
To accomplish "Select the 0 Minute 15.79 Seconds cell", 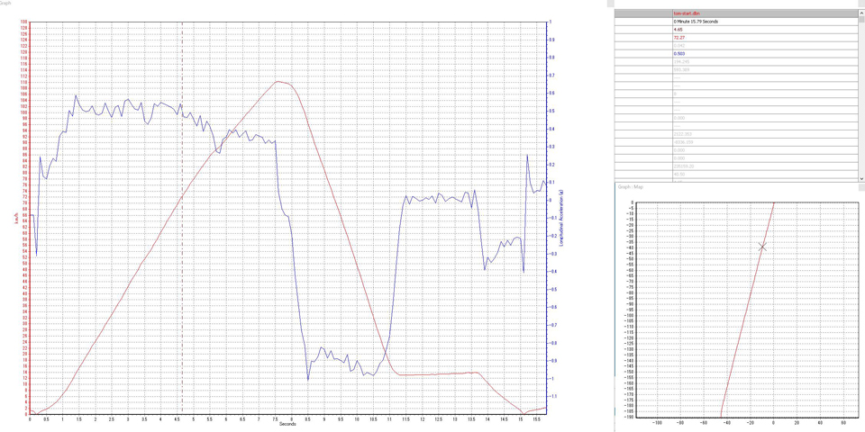I will [x=703, y=21].
